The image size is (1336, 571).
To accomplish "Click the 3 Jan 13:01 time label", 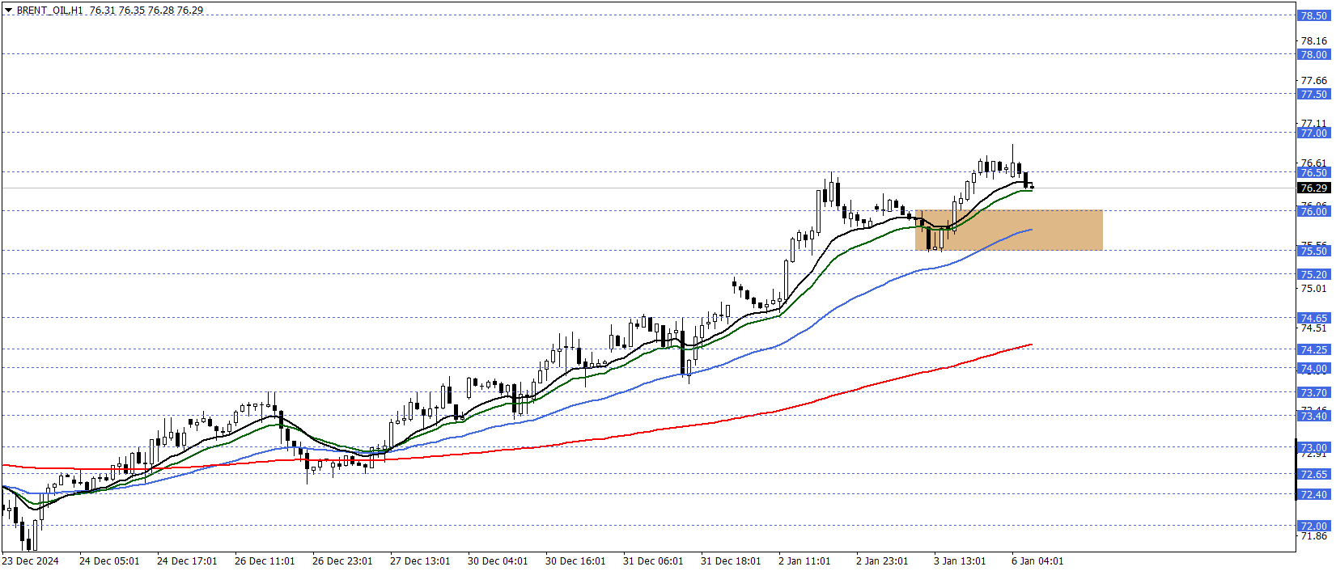I will [x=960, y=560].
